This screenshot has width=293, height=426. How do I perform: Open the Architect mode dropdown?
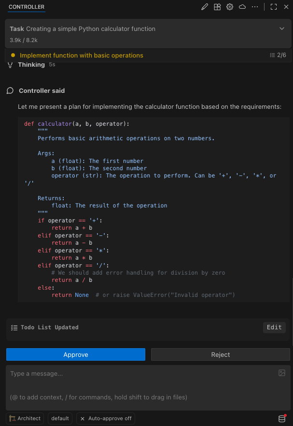point(25,418)
